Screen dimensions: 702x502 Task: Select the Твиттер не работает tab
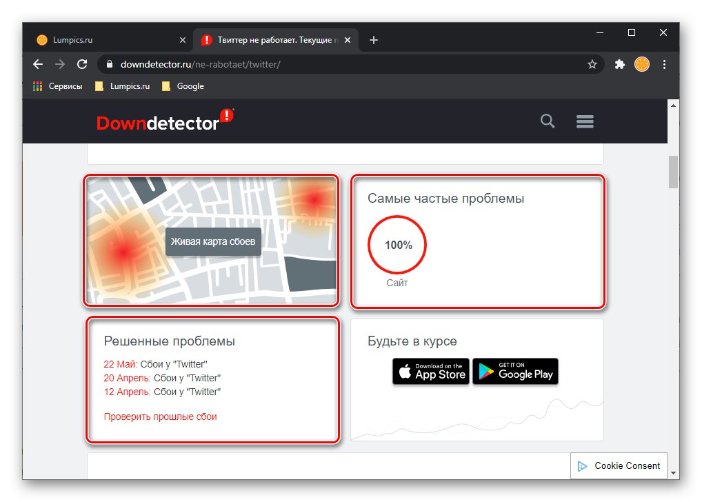tap(276, 40)
